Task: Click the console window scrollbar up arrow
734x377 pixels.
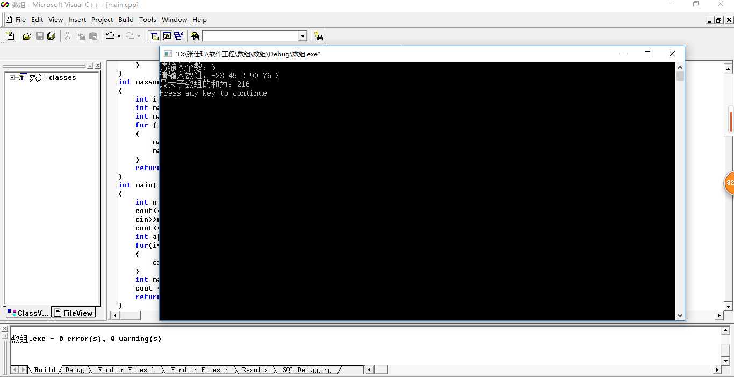Action: click(x=680, y=67)
